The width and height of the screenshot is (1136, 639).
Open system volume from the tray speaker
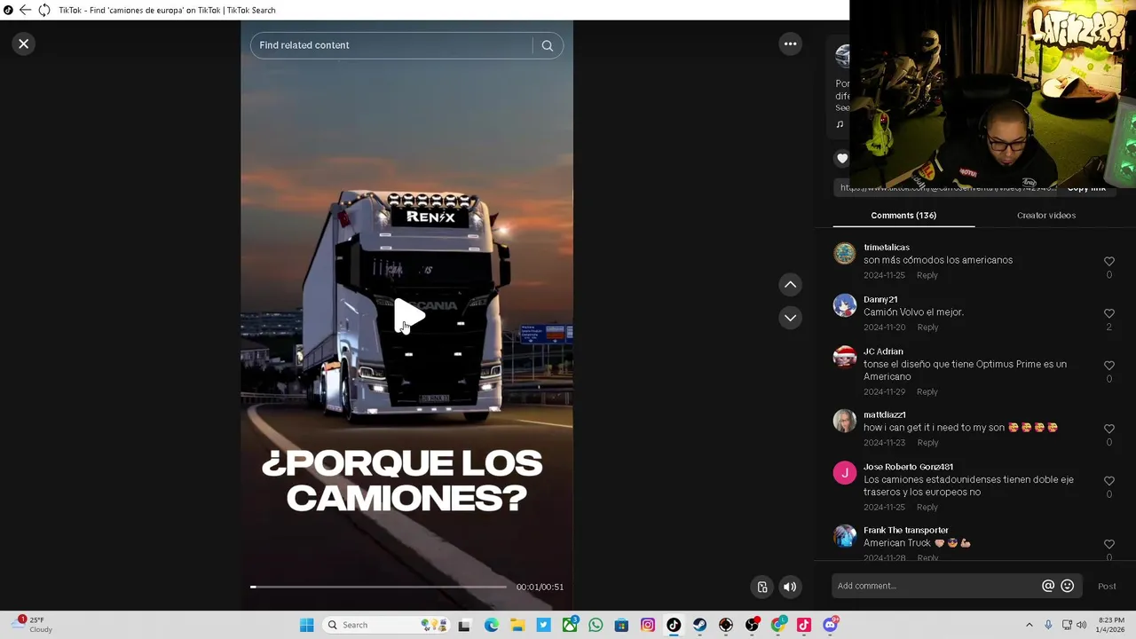(1081, 625)
